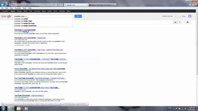Screen dimensions: 198x111
Task: Open the File menu
Action: 2,8
